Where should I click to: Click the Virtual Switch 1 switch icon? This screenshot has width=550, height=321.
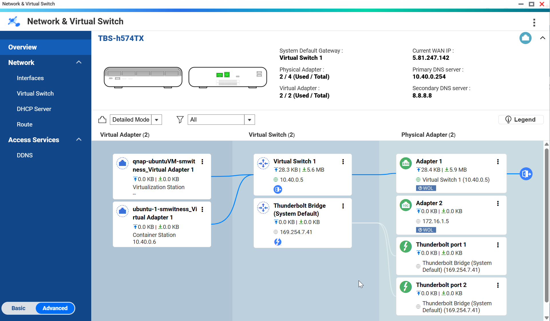coord(263,163)
